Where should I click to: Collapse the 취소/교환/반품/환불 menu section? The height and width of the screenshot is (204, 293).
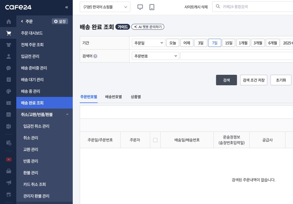(x=67, y=115)
